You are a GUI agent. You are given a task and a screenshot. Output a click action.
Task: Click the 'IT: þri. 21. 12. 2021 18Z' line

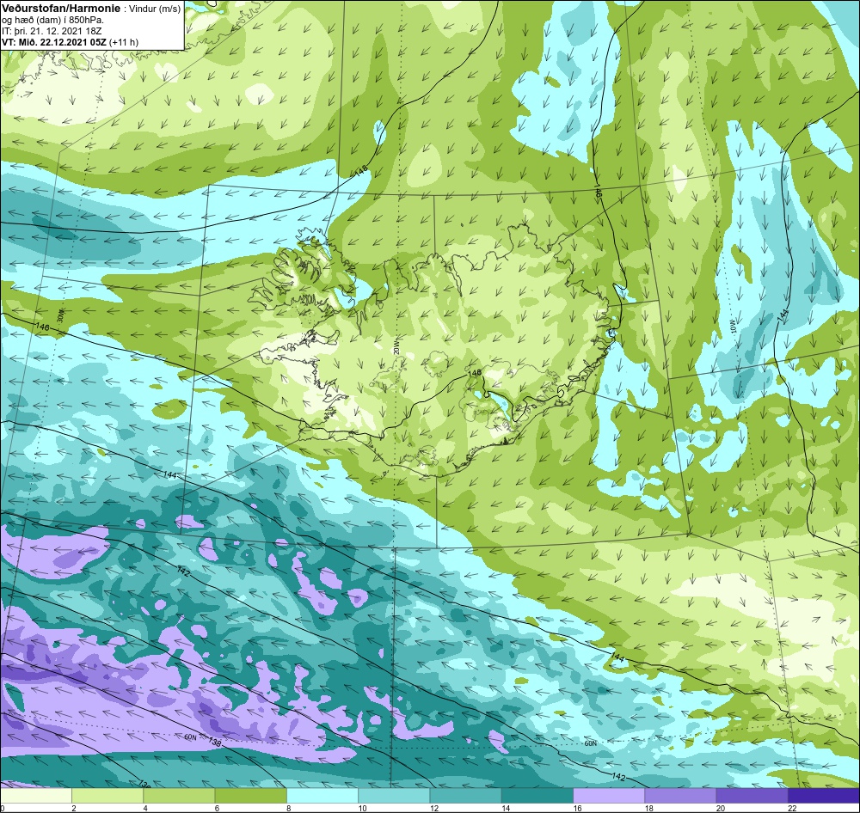tap(52, 31)
